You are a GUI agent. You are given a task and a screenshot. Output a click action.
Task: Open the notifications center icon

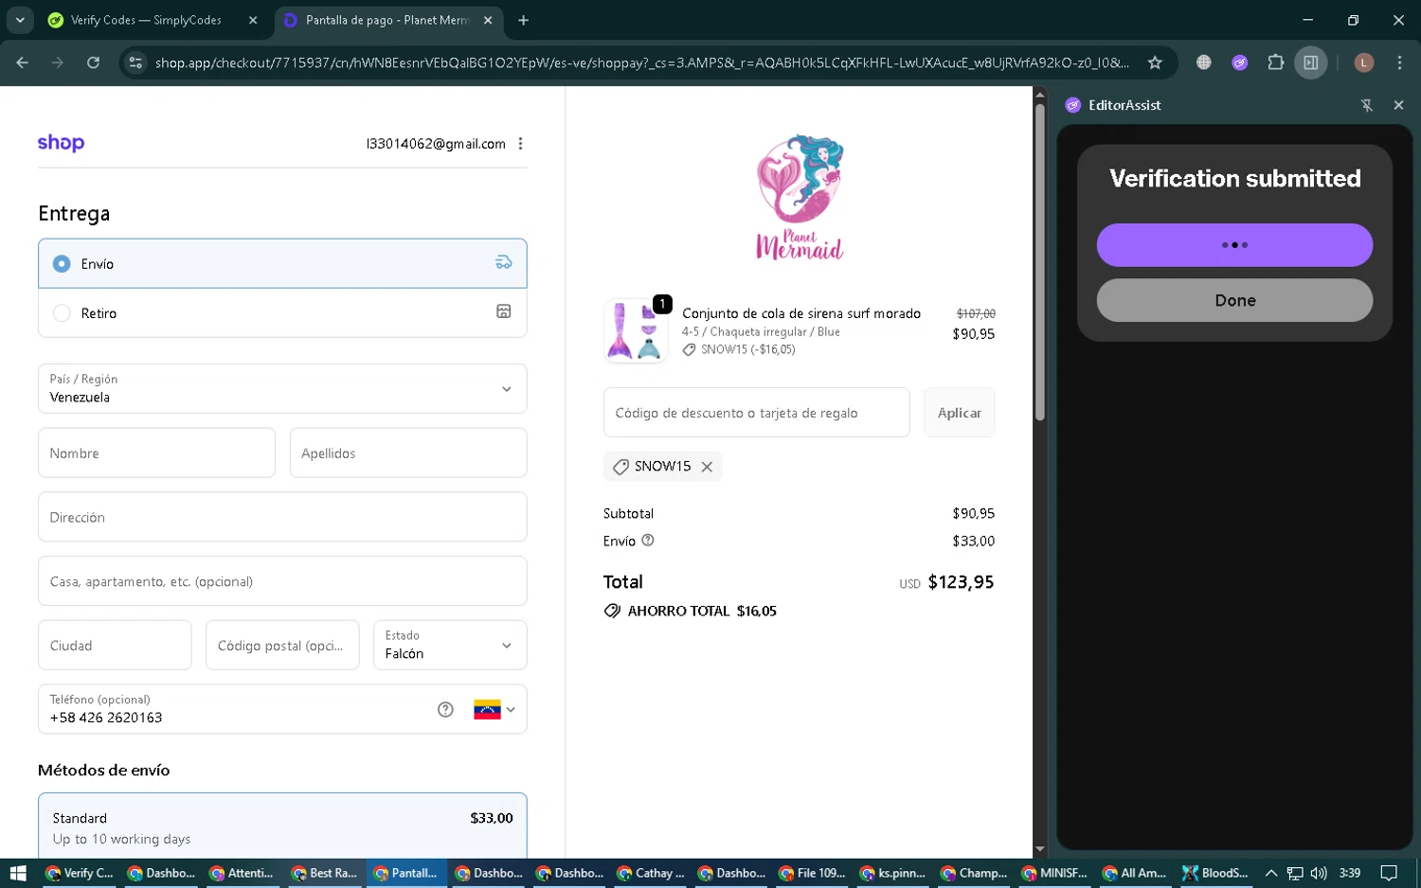pyautogui.click(x=1389, y=873)
